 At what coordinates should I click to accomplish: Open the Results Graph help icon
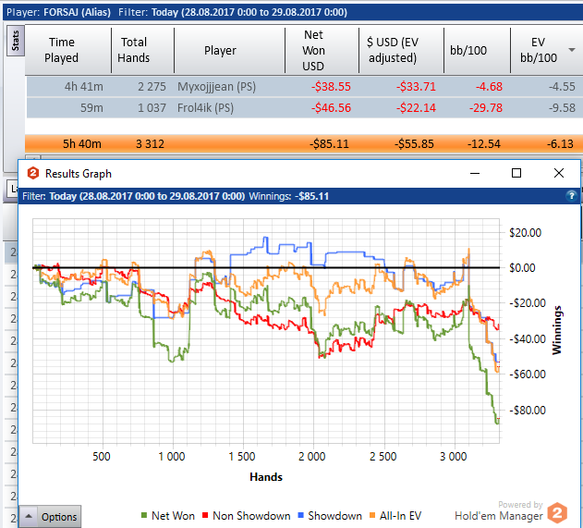point(571,196)
